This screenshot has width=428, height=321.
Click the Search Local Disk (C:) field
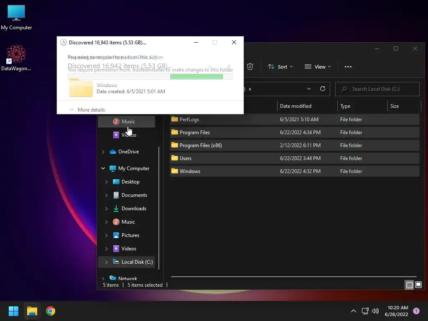(377, 89)
